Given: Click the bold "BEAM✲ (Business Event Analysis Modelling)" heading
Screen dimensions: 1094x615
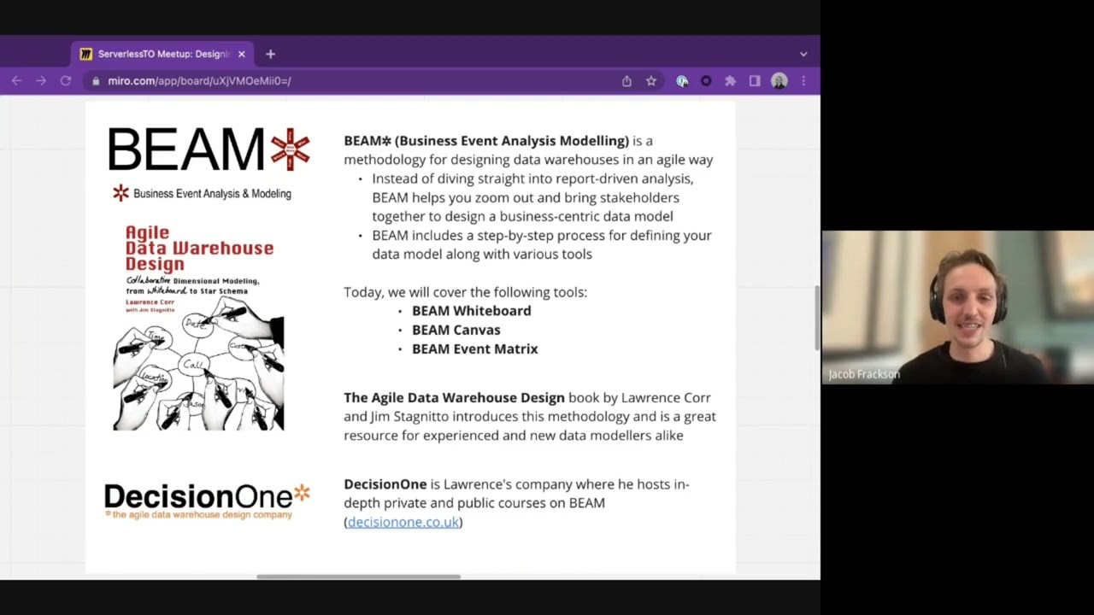Looking at the screenshot, I should pyautogui.click(x=486, y=141).
